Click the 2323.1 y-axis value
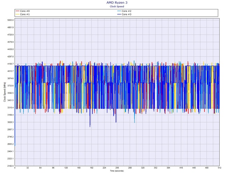 10,159
